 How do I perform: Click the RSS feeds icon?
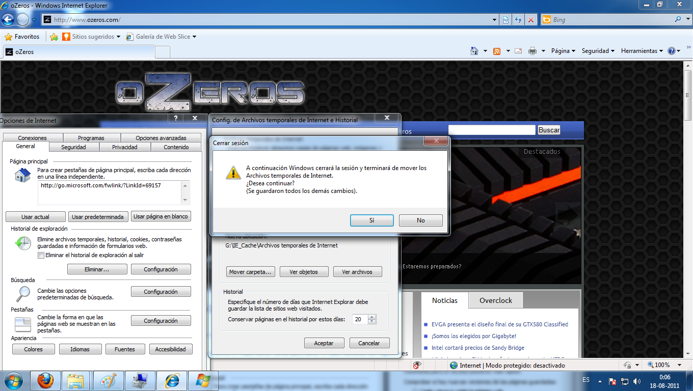(x=496, y=51)
